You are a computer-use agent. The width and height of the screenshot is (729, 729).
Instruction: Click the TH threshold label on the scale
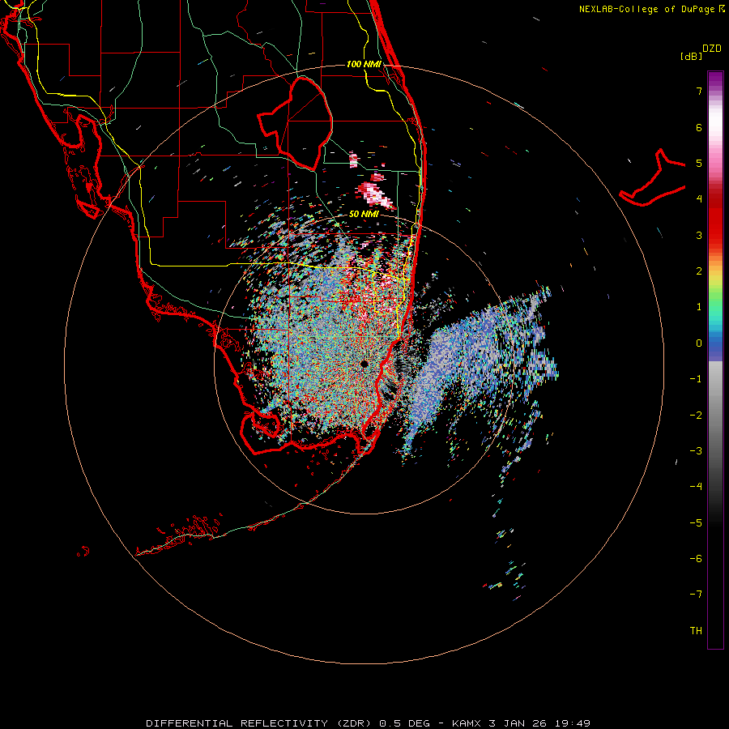tap(696, 631)
